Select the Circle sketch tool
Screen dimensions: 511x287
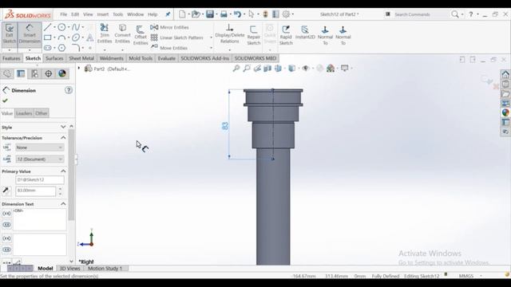tap(61, 27)
